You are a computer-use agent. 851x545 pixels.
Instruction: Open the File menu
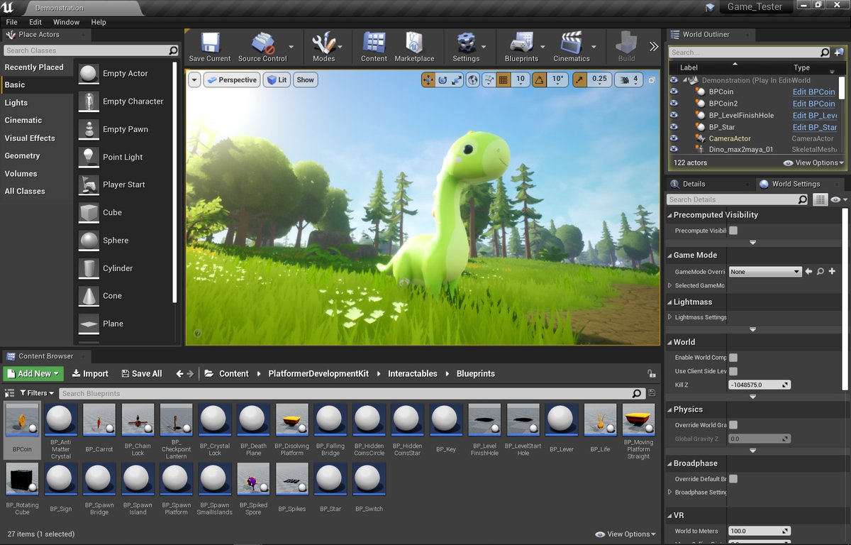[x=11, y=22]
